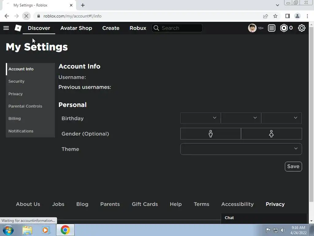Go to Discover in the top navigation
The width and height of the screenshot is (314, 236).
coord(39,28)
